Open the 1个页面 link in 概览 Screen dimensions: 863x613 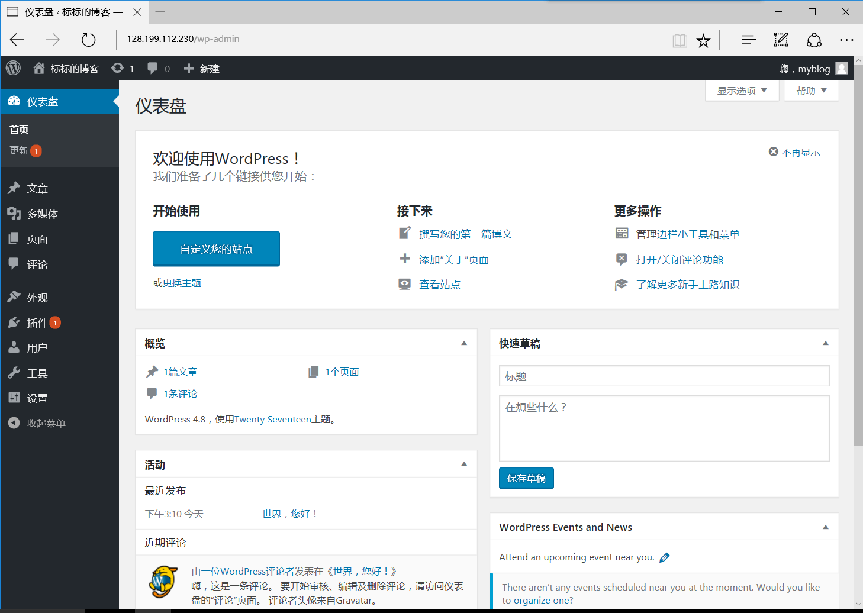[x=342, y=372]
